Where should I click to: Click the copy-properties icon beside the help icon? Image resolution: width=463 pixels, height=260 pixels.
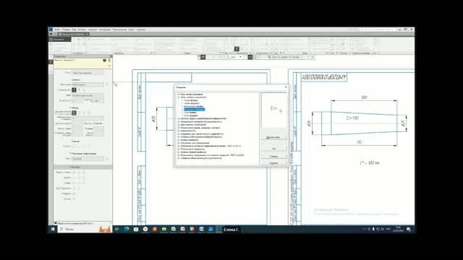point(109,60)
